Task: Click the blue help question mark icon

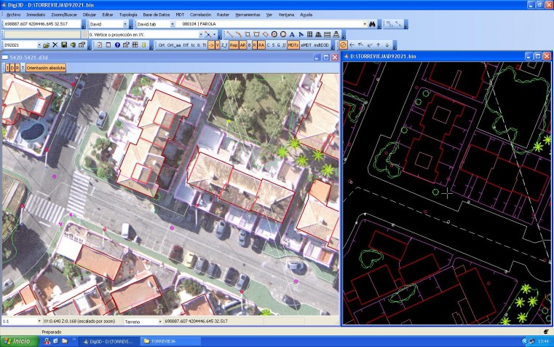Action: pos(116,45)
